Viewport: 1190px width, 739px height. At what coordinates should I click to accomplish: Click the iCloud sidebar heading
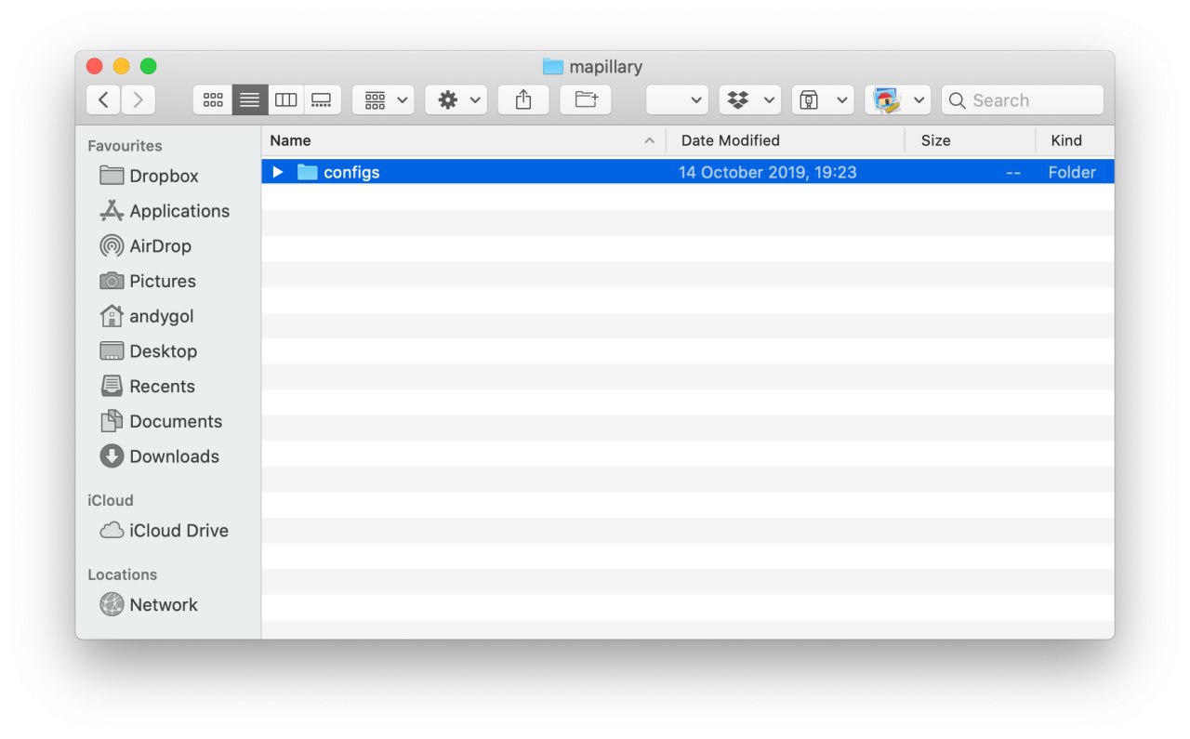111,500
